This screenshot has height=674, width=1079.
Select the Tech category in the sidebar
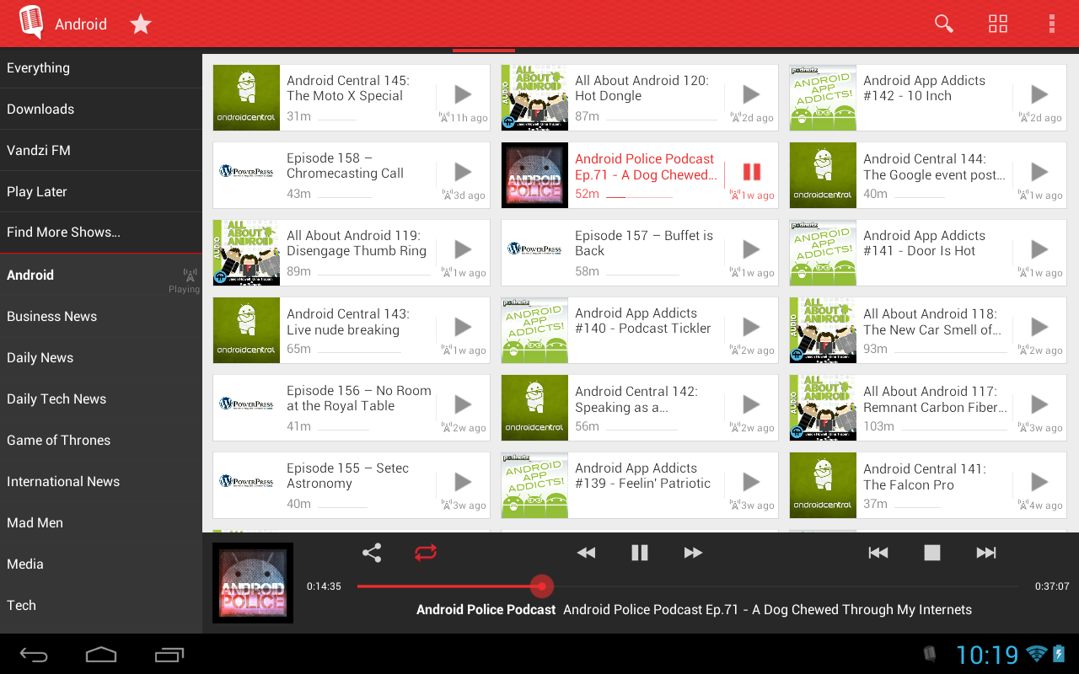pos(101,606)
